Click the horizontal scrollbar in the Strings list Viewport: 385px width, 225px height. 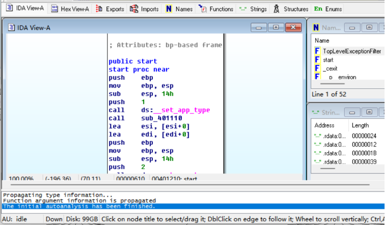pyautogui.click(x=327, y=168)
